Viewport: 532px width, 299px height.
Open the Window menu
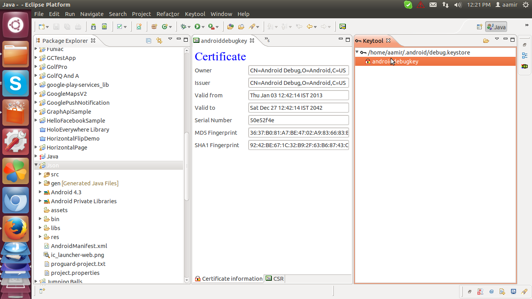221,14
